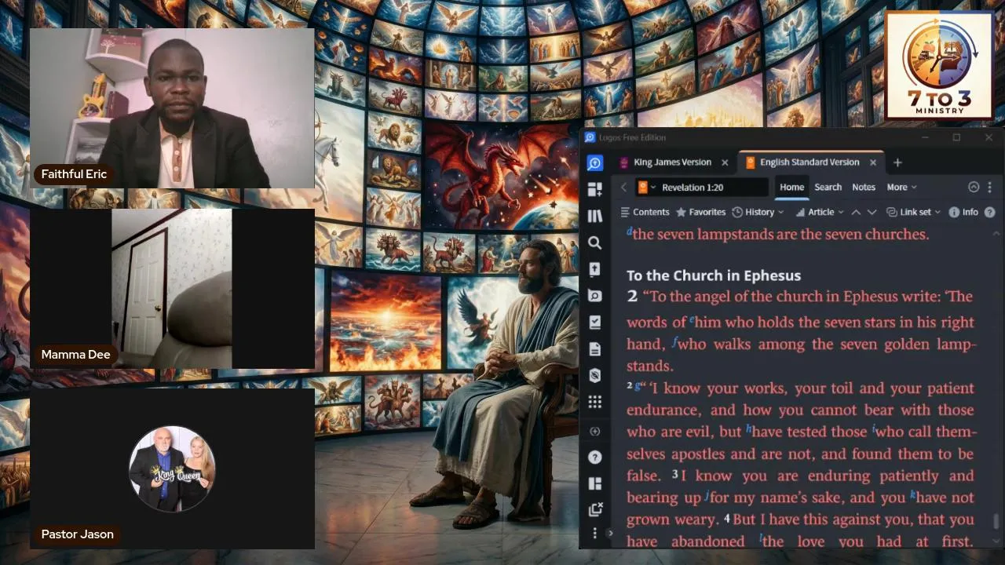The width and height of the screenshot is (1005, 565).
Task: Click footnote i before "who call them-"
Action: [874, 428]
